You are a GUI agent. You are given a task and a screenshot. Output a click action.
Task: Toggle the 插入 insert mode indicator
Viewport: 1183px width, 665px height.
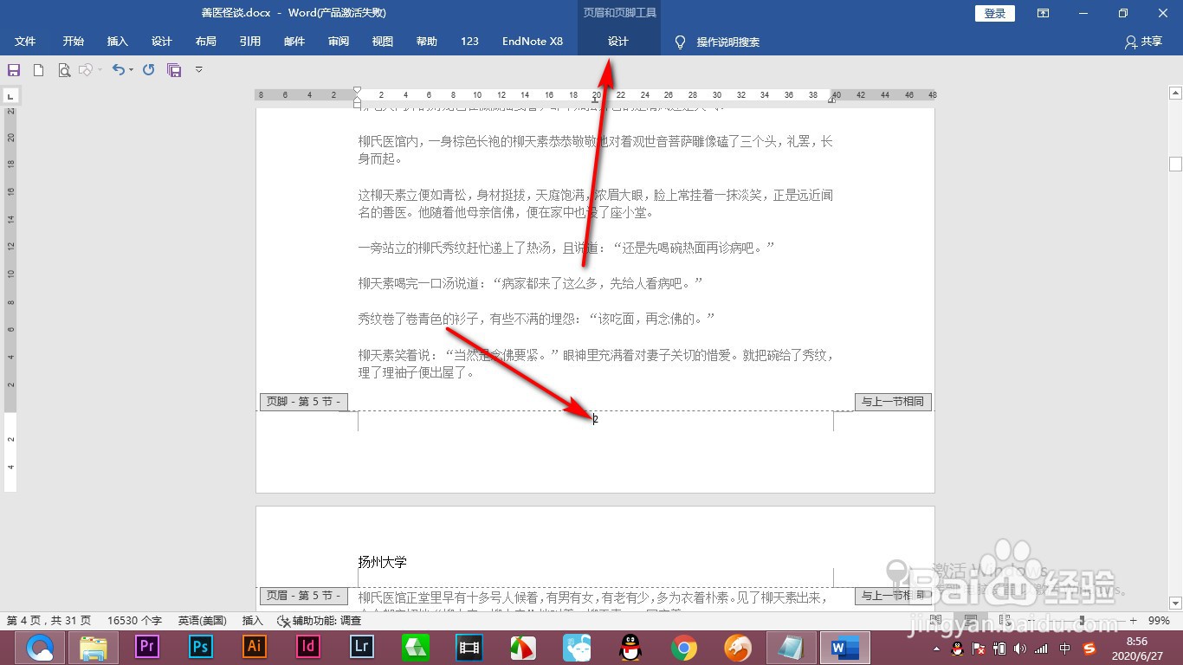click(253, 621)
